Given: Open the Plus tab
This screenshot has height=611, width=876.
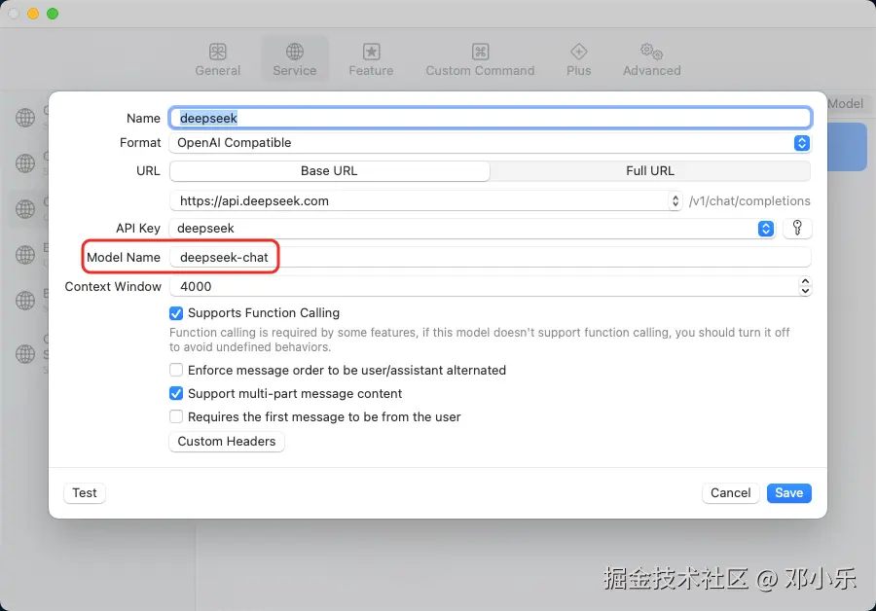Looking at the screenshot, I should pyautogui.click(x=578, y=59).
